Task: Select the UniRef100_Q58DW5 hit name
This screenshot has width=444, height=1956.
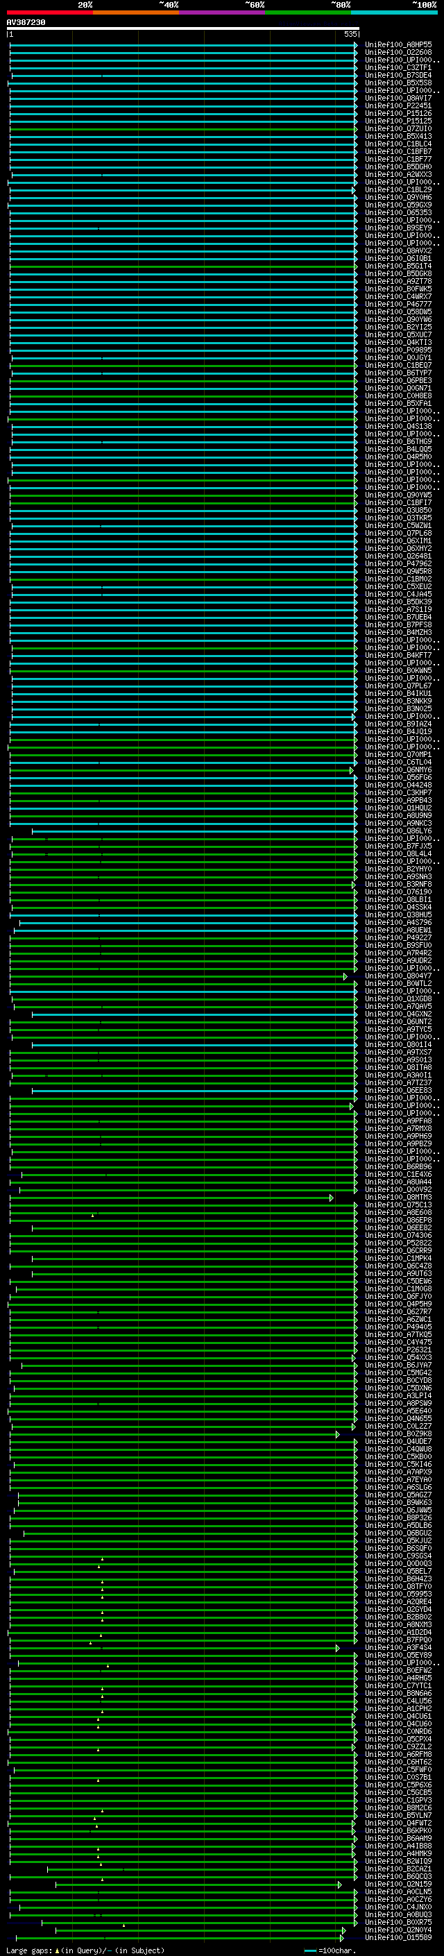Action: tap(398, 312)
